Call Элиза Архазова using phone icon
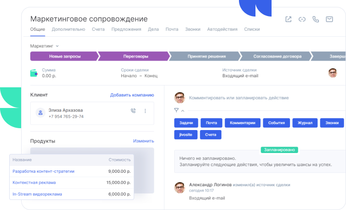This screenshot has width=346, height=210. pos(133,111)
